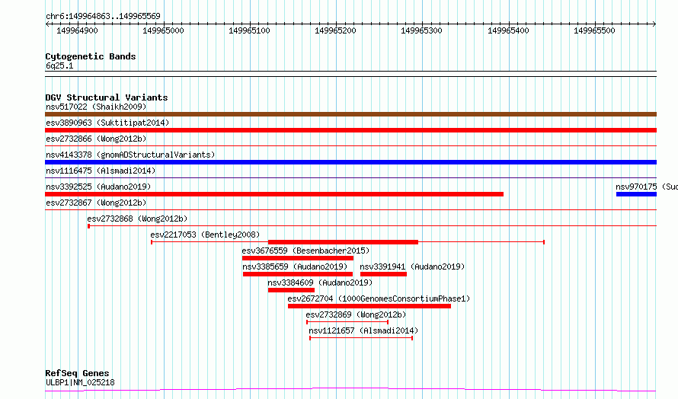The width and height of the screenshot is (678, 399).
Task: Click the RefSeq Genes track title
Action: point(77,374)
